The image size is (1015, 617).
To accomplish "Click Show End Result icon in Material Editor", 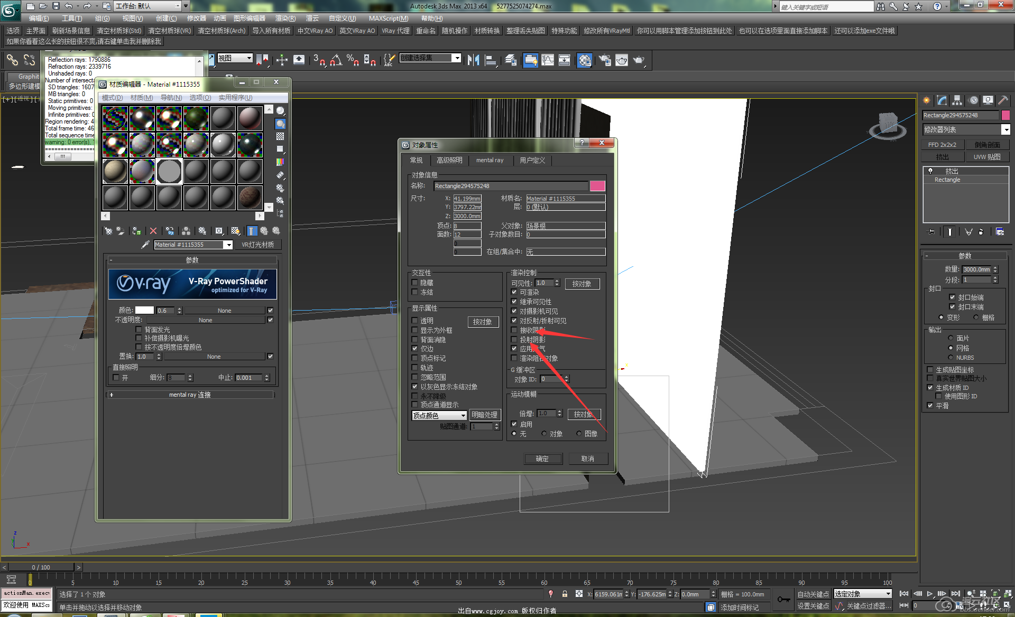I will pos(252,231).
